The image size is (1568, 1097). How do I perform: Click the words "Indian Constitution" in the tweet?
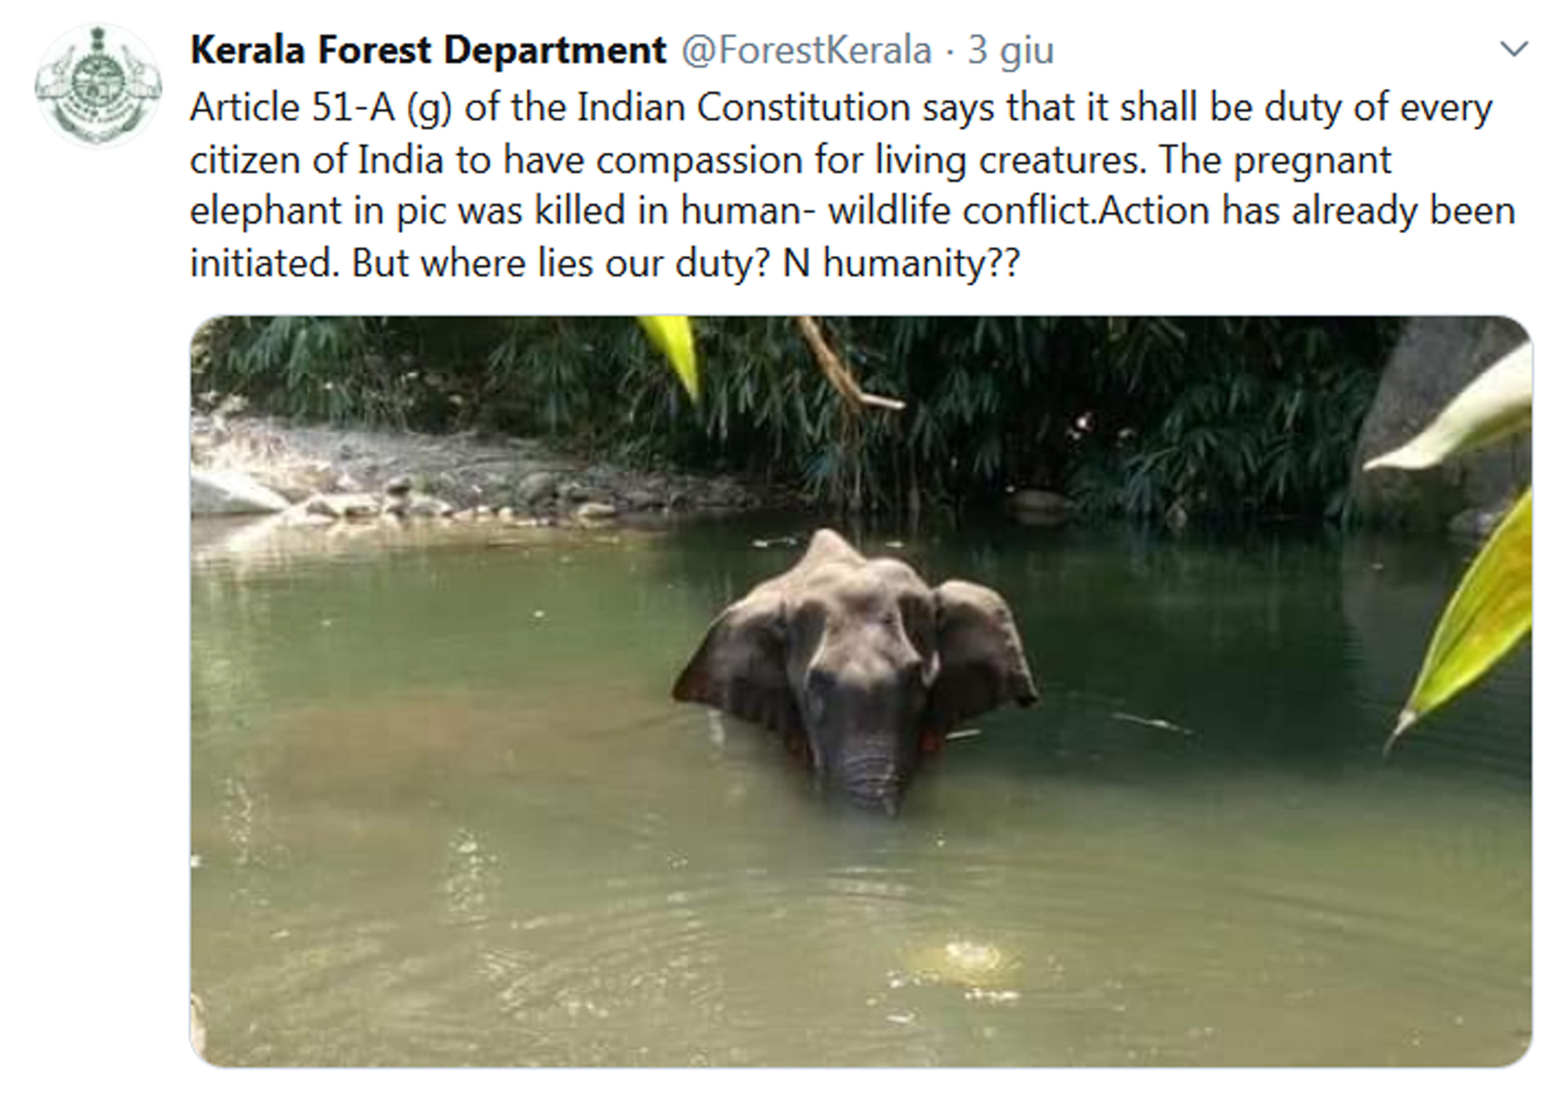[743, 108]
